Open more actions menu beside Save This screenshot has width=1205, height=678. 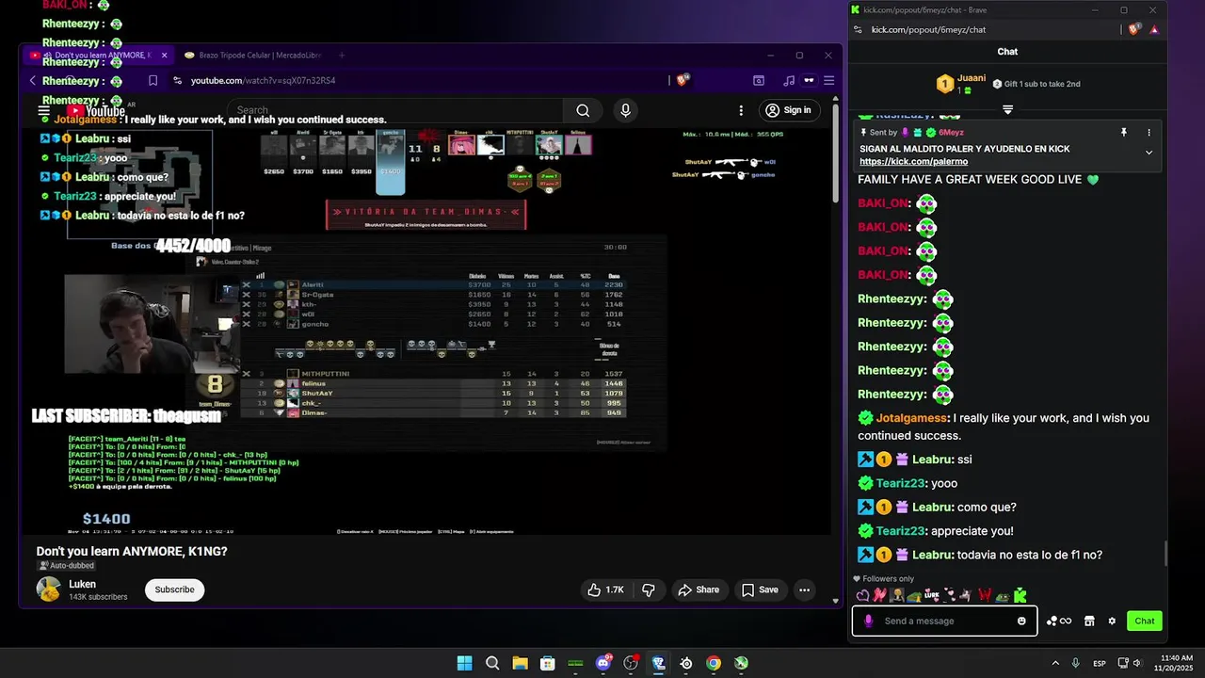click(x=804, y=589)
